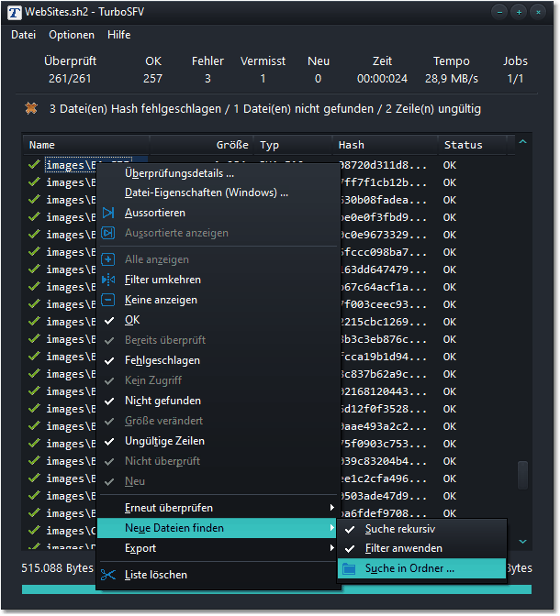The height and width of the screenshot is (616, 560).
Task: Click hash value 5f0903c753...
Action: pos(383,444)
